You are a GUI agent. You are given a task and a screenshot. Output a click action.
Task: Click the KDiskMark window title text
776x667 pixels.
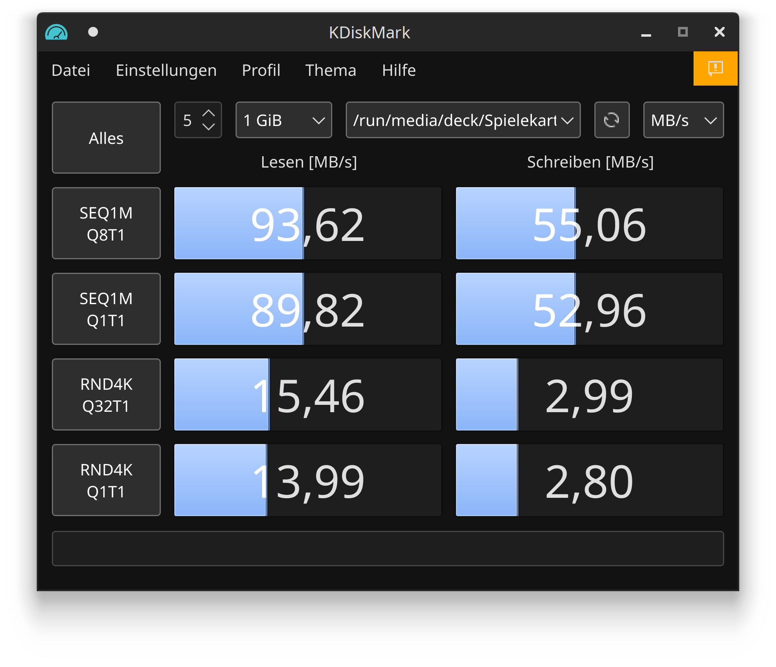click(x=369, y=33)
